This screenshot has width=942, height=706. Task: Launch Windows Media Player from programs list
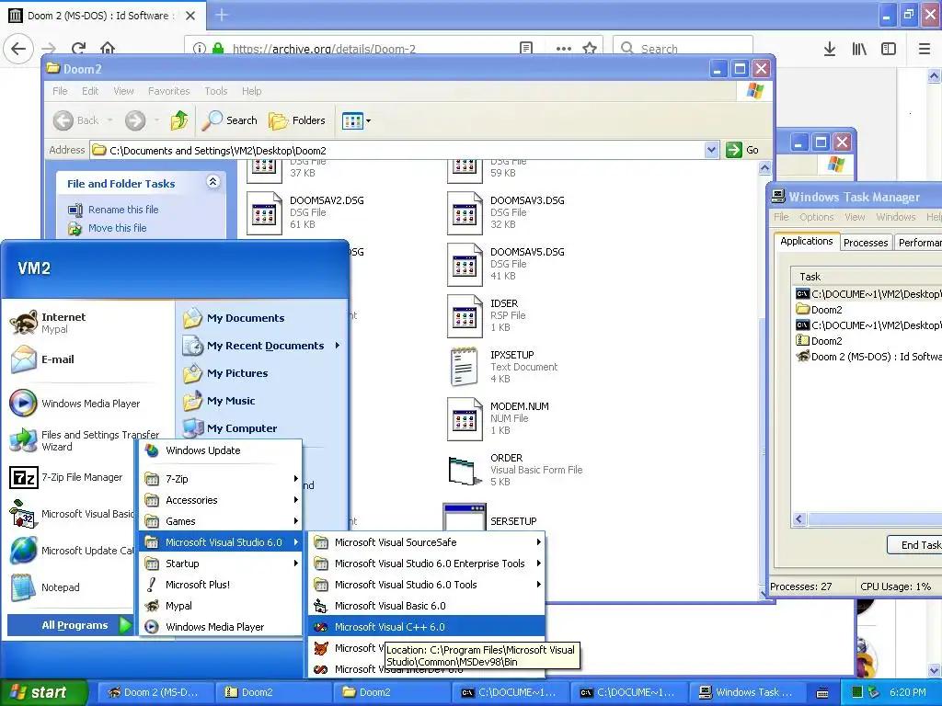click(221, 627)
